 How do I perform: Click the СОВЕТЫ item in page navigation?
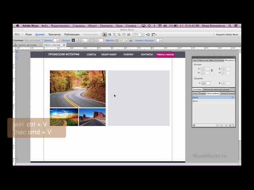coord(91,55)
